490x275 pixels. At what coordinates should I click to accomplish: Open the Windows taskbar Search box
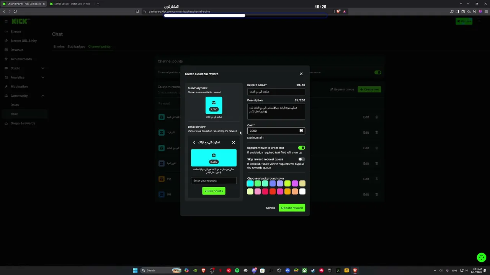[x=161, y=270]
